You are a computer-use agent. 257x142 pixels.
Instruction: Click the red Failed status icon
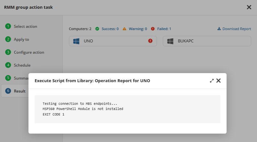[x=153, y=29]
